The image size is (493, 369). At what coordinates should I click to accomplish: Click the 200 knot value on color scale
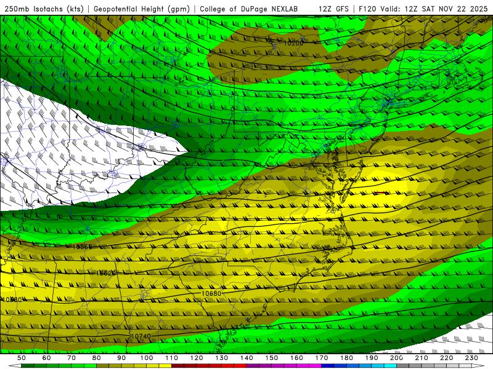click(397, 358)
